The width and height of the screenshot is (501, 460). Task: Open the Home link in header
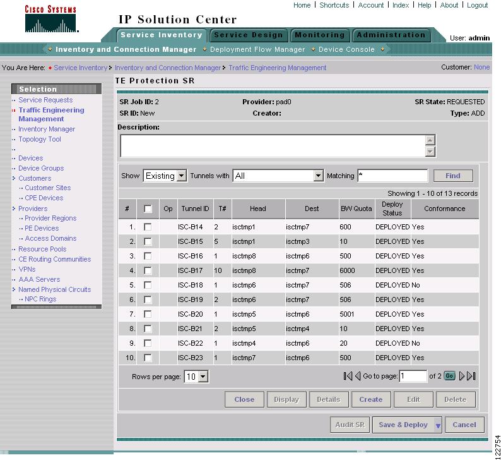[302, 5]
